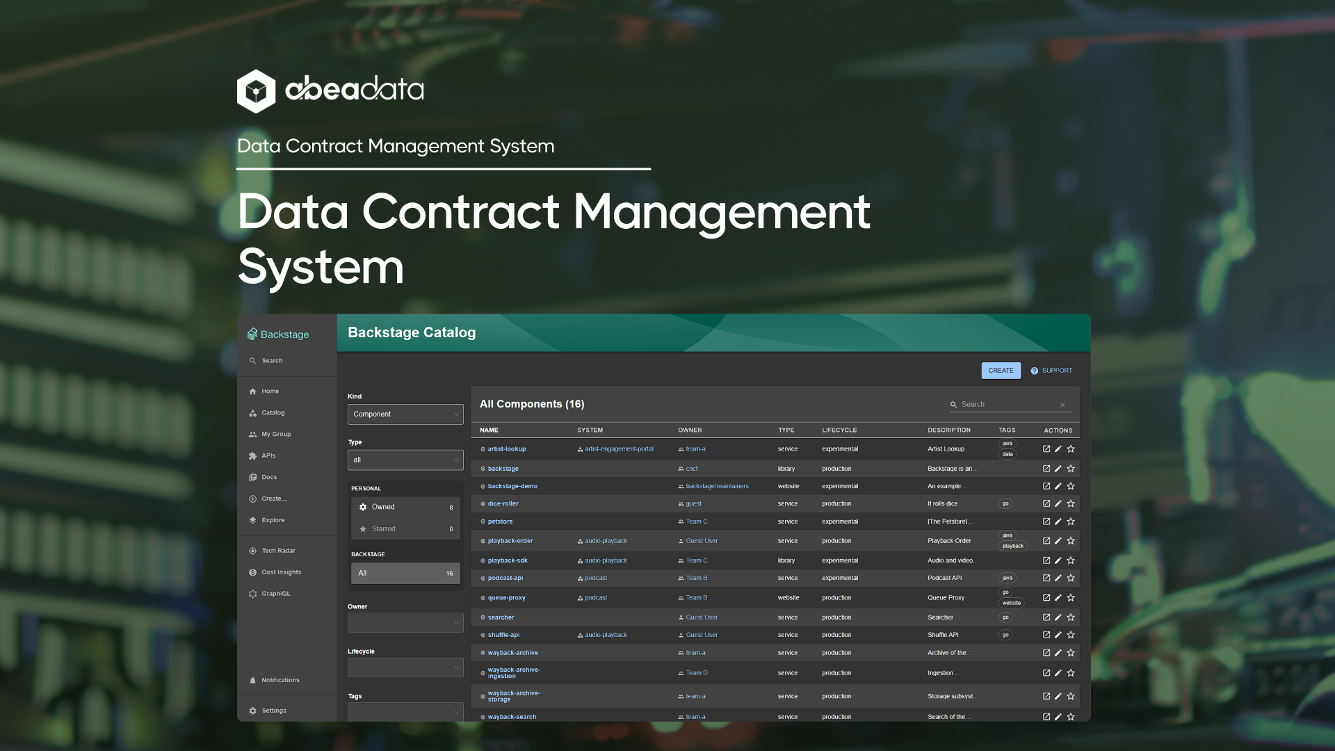Toggle the favorite star for petstore
The image size is (1335, 751).
point(1071,522)
